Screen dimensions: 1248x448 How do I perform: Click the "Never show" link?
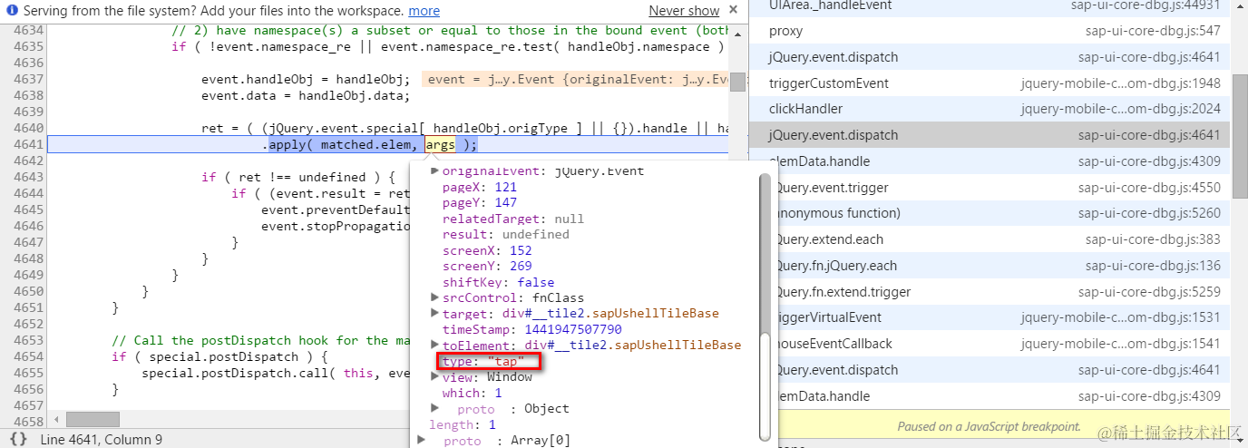pyautogui.click(x=684, y=11)
